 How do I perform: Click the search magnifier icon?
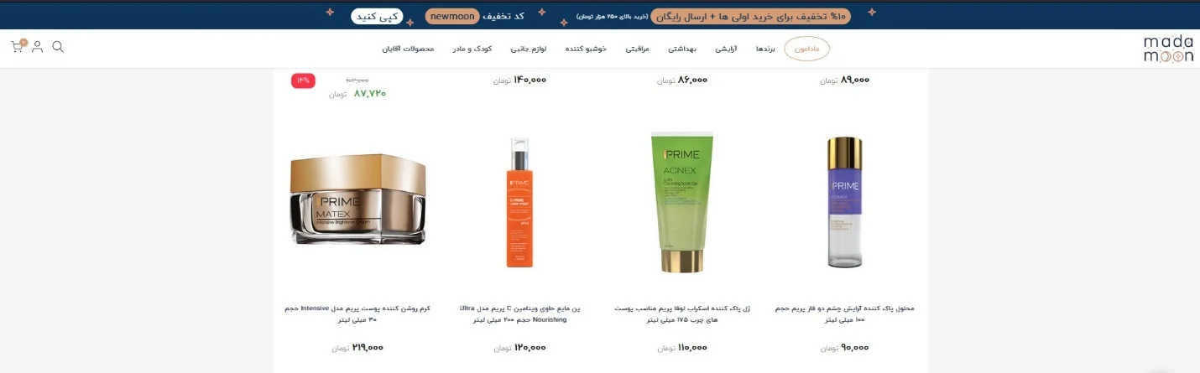58,47
